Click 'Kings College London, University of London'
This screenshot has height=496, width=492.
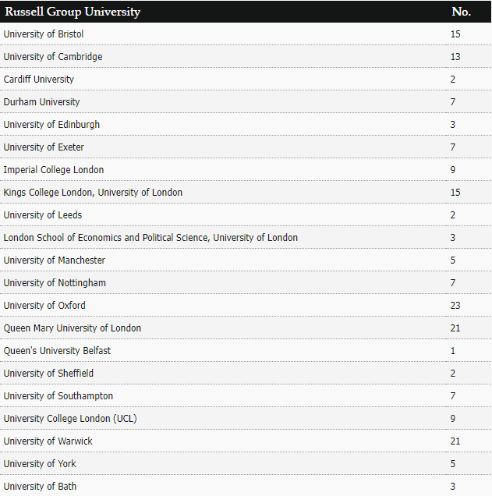click(x=93, y=193)
